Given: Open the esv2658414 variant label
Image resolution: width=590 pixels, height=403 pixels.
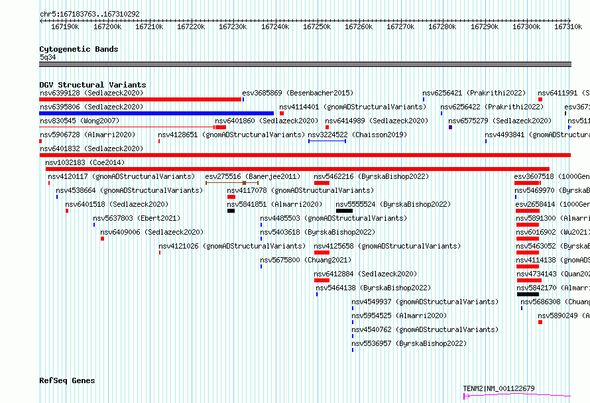Looking at the screenshot, I should (553, 204).
